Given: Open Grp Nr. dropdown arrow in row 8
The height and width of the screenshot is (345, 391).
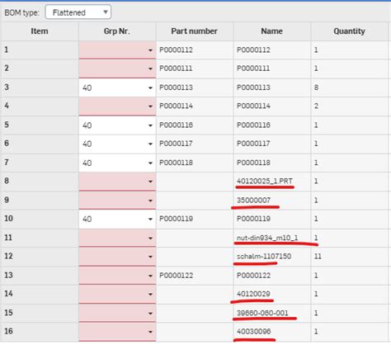Looking at the screenshot, I should [x=150, y=182].
